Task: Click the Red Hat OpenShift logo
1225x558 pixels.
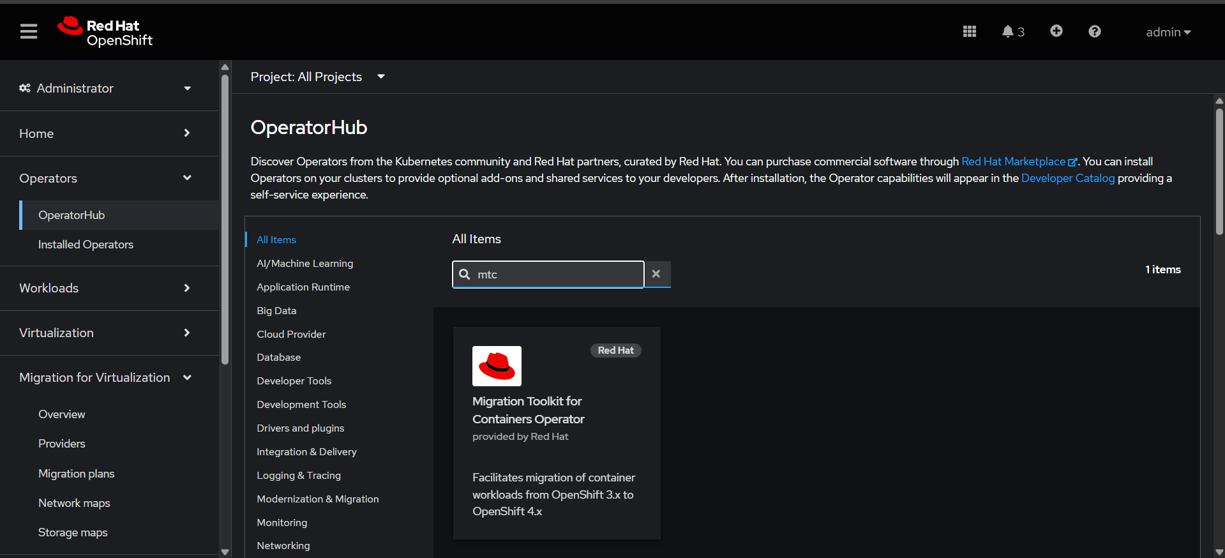Action: click(x=105, y=32)
